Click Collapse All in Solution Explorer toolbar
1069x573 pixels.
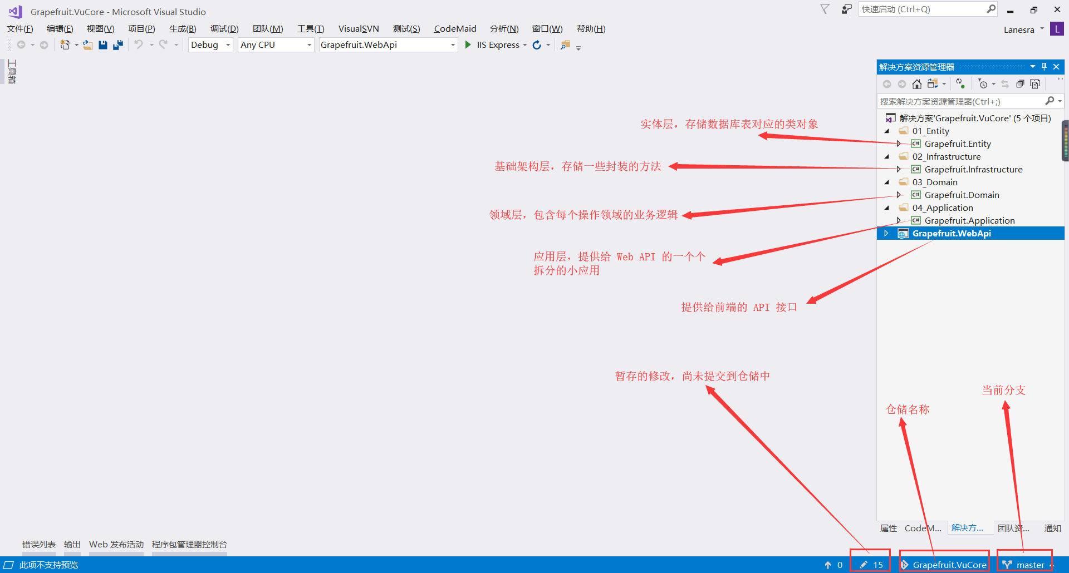point(1020,84)
